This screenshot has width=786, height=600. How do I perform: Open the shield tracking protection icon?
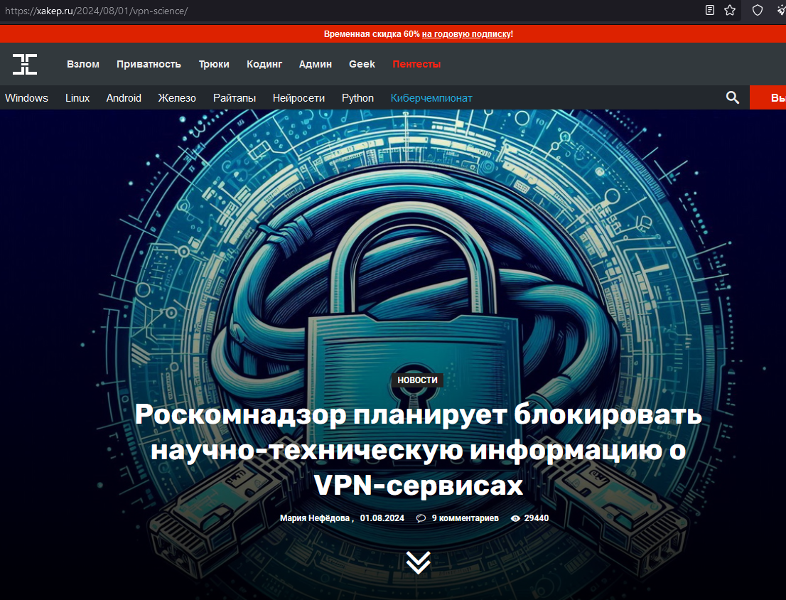click(758, 10)
